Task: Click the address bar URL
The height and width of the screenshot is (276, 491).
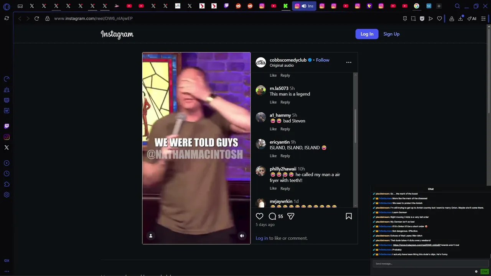Action: (x=93, y=18)
